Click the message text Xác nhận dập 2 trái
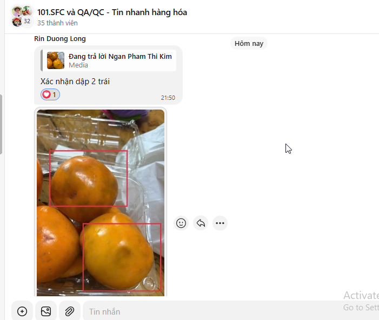 point(75,81)
